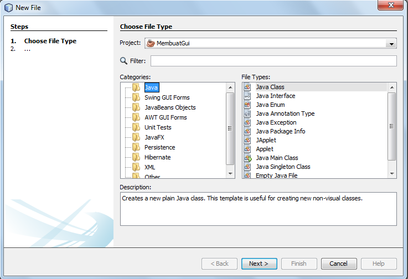408x279 pixels.
Task: Click the Categories list scroll down arrow
Action: click(230, 174)
